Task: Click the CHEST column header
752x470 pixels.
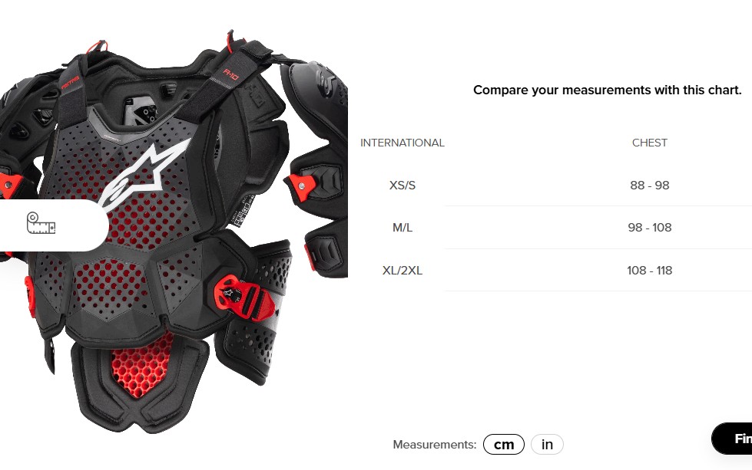Action: pos(649,143)
